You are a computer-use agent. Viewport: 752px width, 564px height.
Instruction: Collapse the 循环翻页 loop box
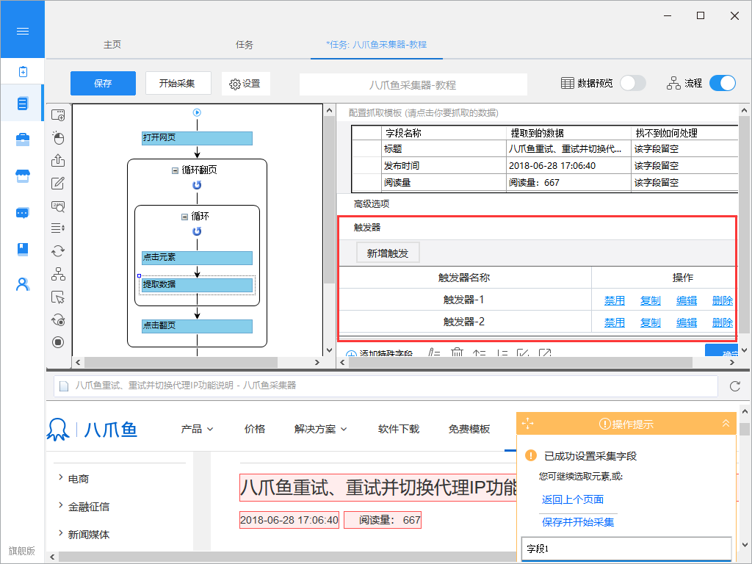click(x=175, y=170)
